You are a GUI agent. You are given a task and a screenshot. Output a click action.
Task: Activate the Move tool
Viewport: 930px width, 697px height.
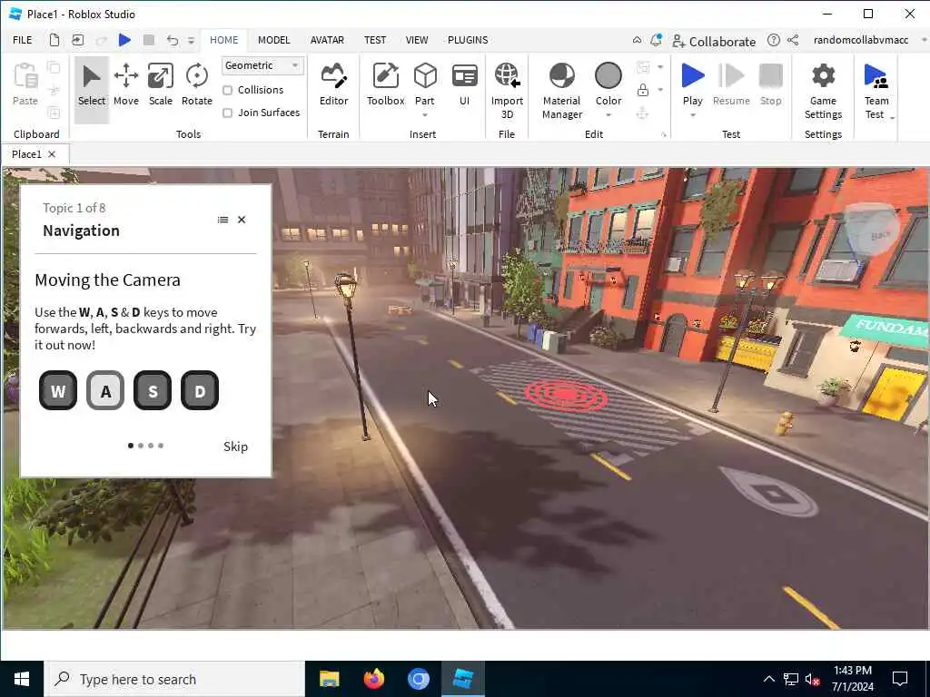tap(125, 84)
